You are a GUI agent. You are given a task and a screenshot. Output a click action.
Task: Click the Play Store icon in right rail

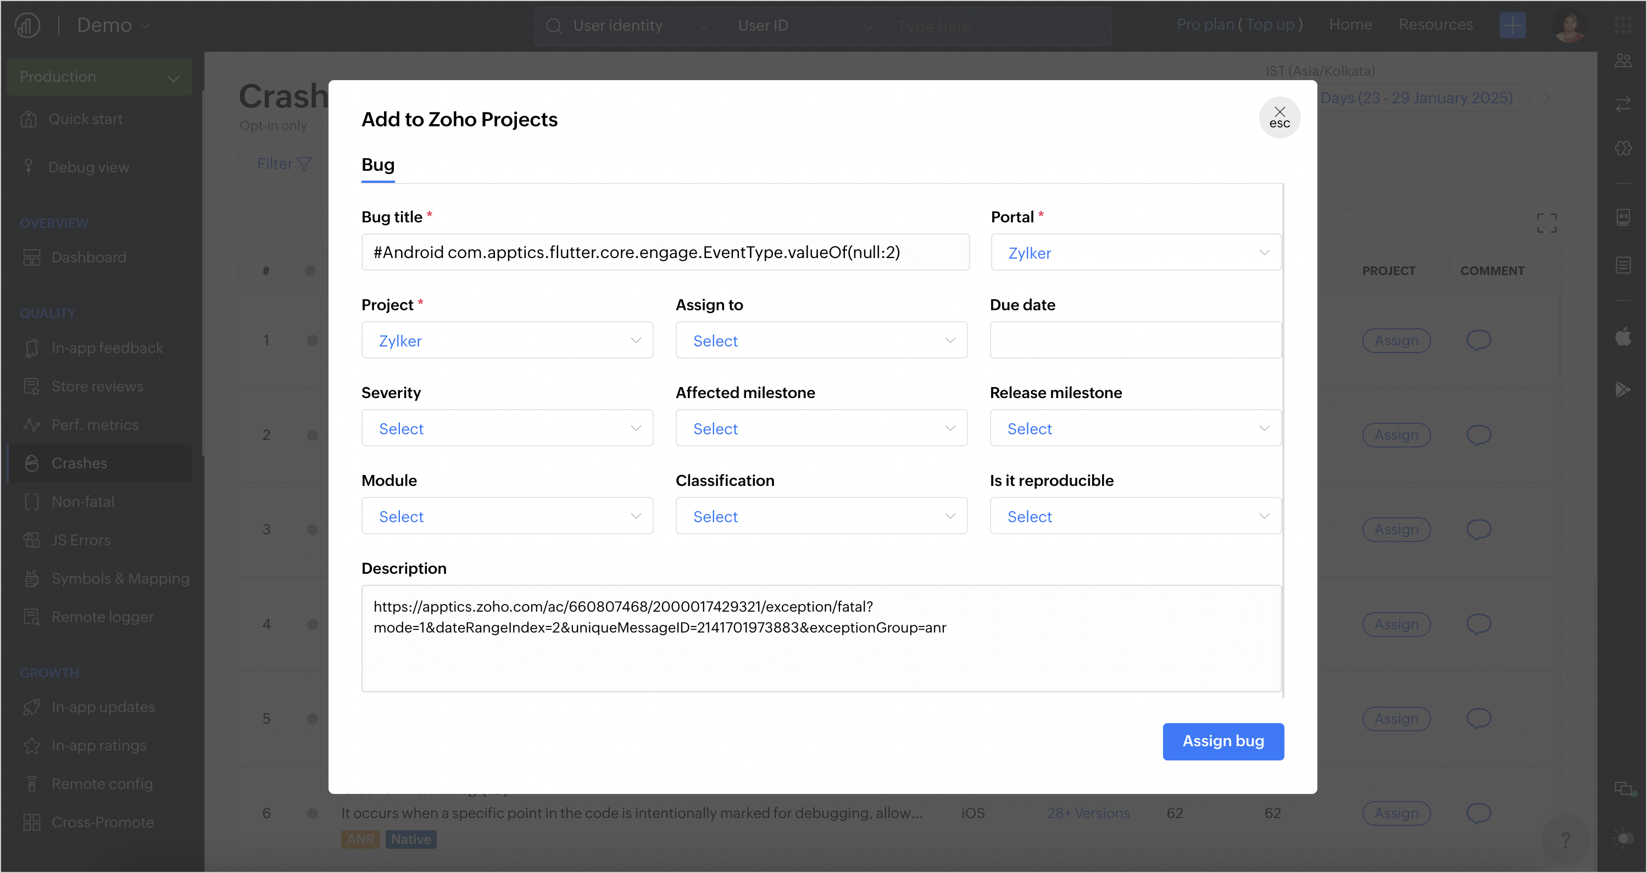(x=1623, y=389)
